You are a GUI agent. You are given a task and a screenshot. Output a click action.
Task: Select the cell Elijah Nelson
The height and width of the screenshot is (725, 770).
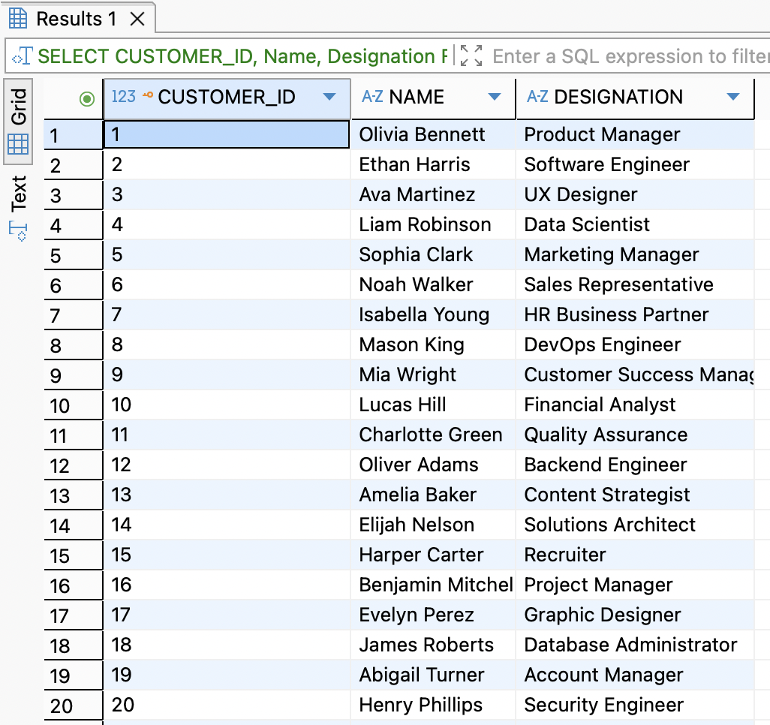click(x=433, y=525)
